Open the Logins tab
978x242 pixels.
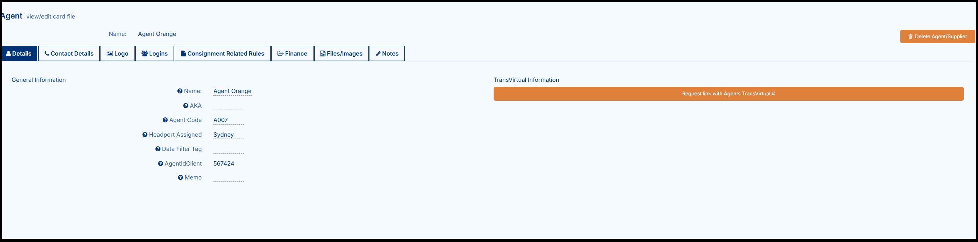coord(155,54)
